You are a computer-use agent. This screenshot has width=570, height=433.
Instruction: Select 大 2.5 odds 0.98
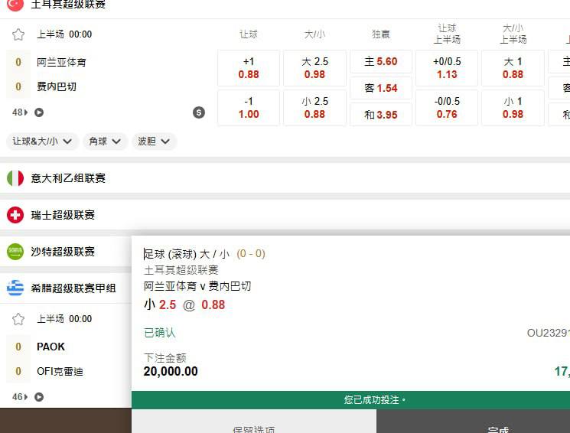(314, 68)
